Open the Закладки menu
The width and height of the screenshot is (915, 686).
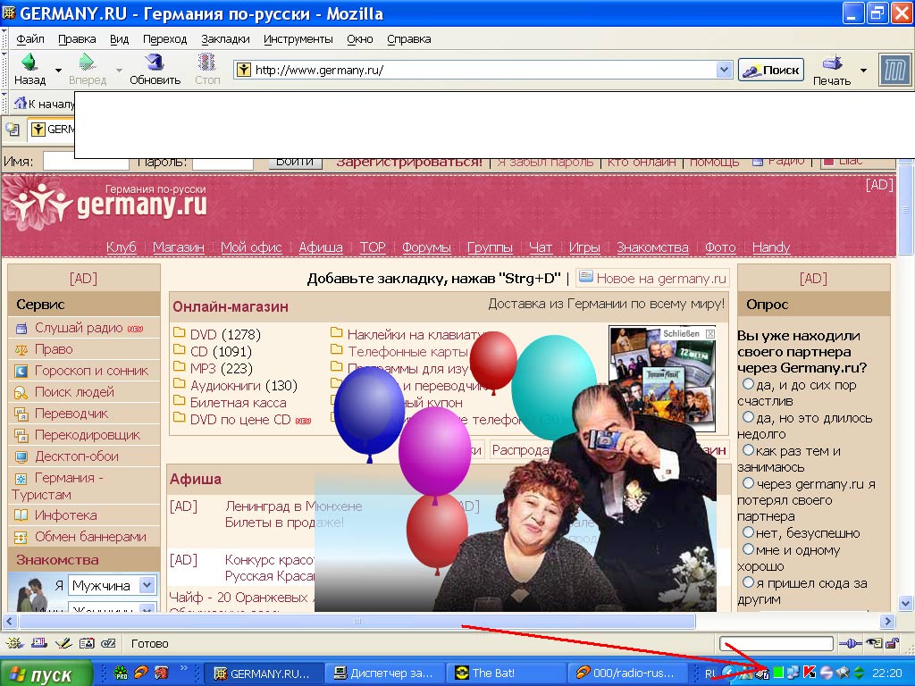point(225,39)
